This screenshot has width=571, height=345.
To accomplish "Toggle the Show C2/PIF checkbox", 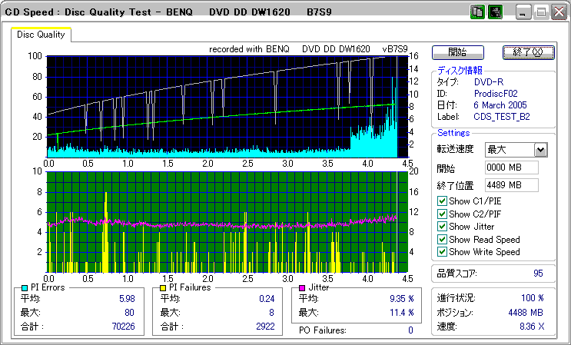I will coord(442,214).
